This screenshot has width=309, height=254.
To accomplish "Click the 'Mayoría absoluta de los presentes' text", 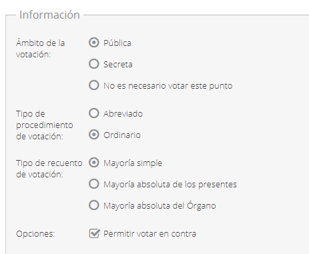I will [x=170, y=185].
